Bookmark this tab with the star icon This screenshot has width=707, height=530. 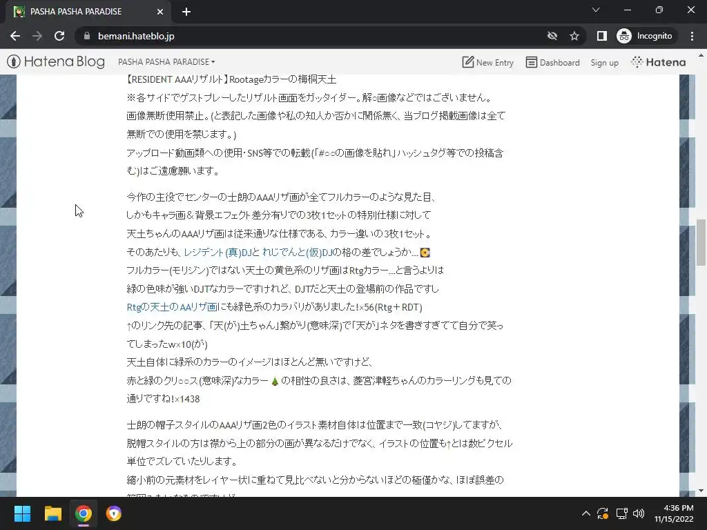point(574,36)
